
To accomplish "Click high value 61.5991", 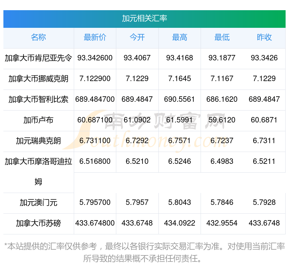I will 180,120.
